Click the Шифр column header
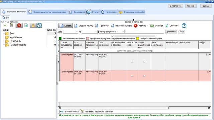 point(205,45)
